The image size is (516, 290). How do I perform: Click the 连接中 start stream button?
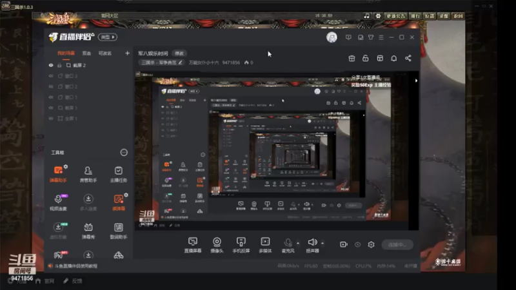coord(397,245)
